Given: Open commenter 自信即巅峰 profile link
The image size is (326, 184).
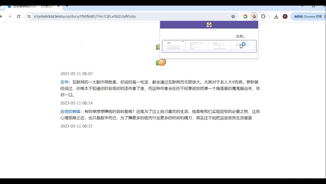Looking at the screenshot, I should click(70, 111).
